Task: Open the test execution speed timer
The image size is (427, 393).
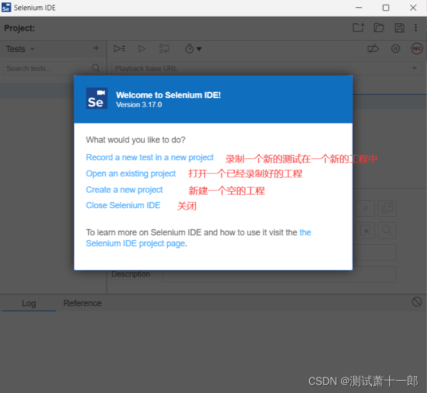Action: [x=193, y=49]
